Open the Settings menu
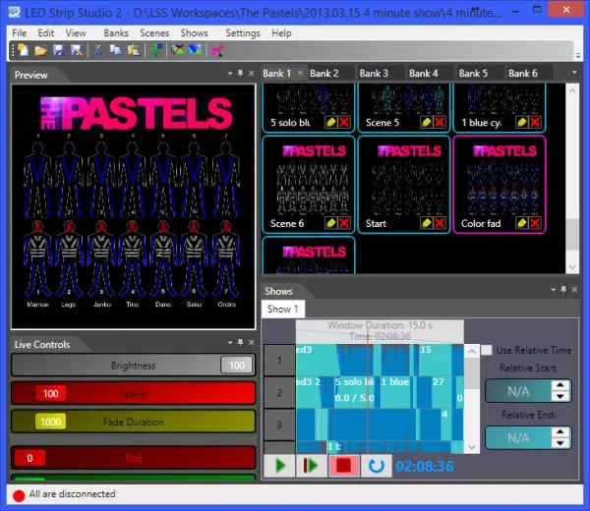The width and height of the screenshot is (590, 511). click(x=243, y=33)
